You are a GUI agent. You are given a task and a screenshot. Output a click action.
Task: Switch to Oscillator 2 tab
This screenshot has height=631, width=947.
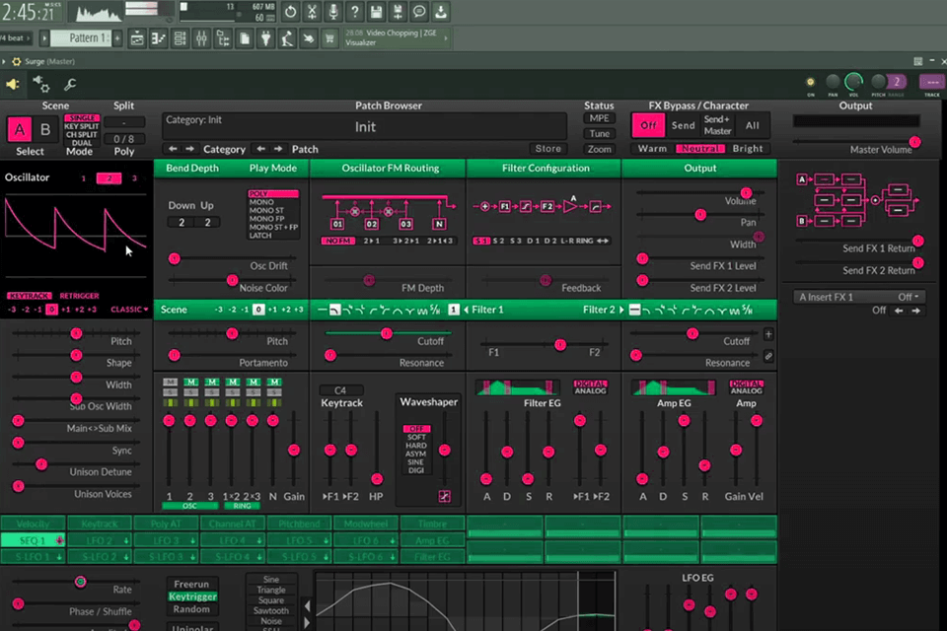[x=111, y=179]
